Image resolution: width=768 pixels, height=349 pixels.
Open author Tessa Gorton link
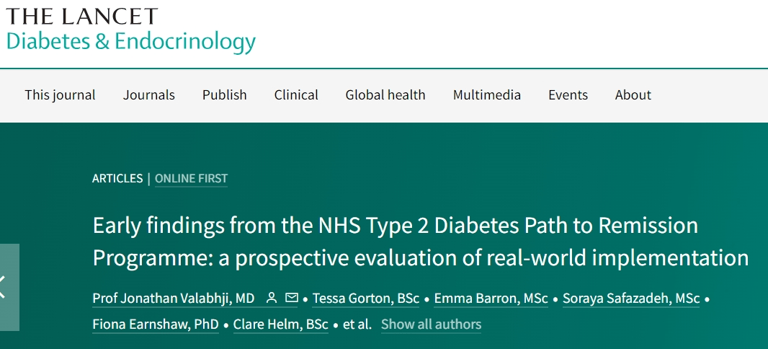click(366, 299)
